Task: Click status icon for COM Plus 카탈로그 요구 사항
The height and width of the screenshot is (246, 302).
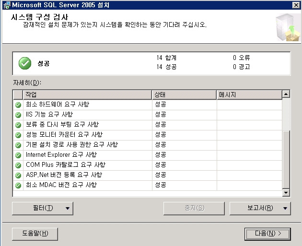Action: click(18, 165)
